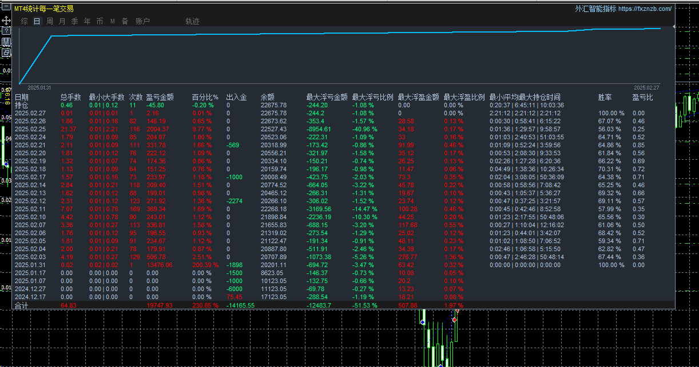Open the fxznzb.com link

(x=645, y=9)
